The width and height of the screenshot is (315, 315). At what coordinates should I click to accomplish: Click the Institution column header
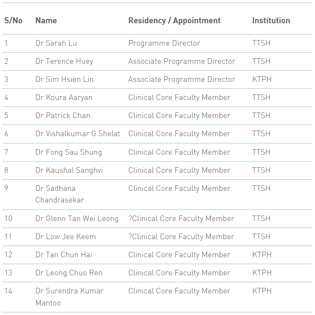click(x=271, y=21)
